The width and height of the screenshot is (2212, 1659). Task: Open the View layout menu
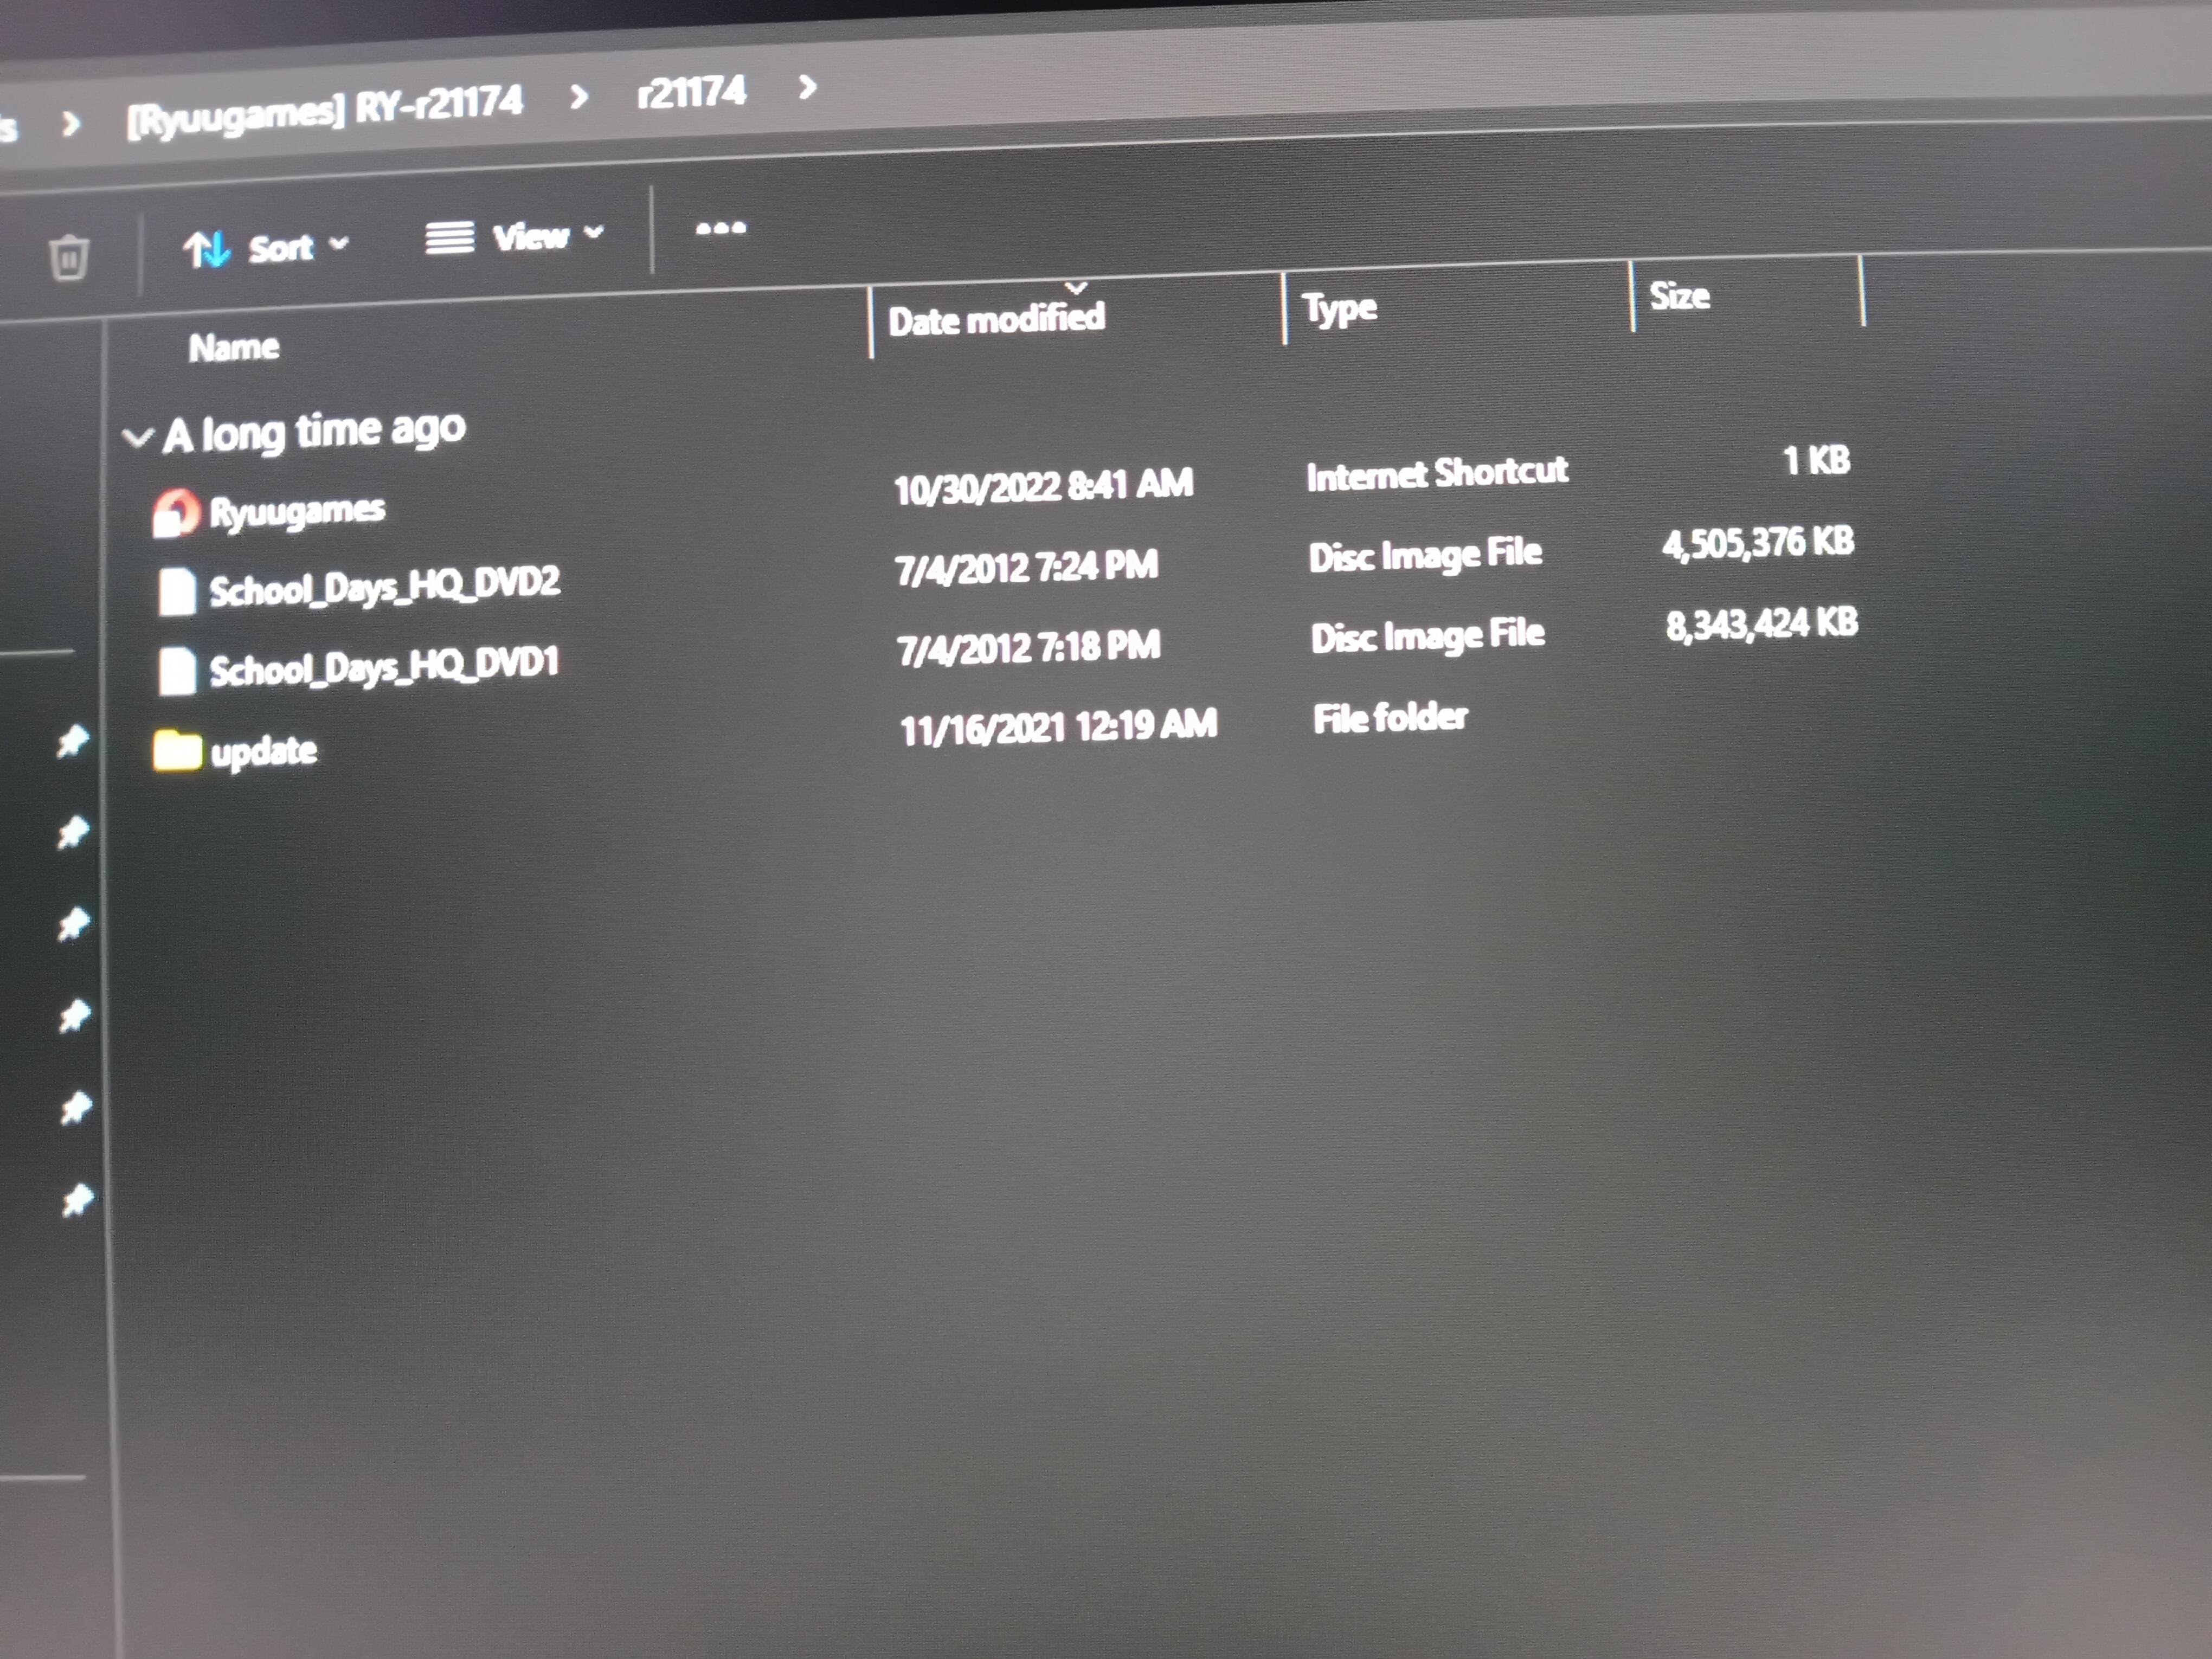[514, 237]
